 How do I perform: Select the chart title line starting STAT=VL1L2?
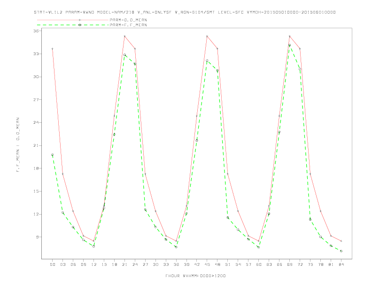click(x=185, y=12)
